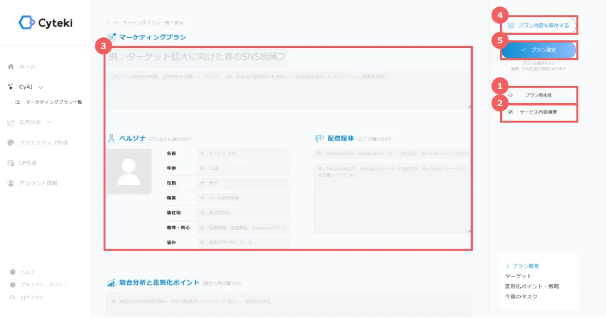This screenshot has height=318, width=606.
Task: Collapse the CyAI menu chevron
Action: tap(41, 88)
